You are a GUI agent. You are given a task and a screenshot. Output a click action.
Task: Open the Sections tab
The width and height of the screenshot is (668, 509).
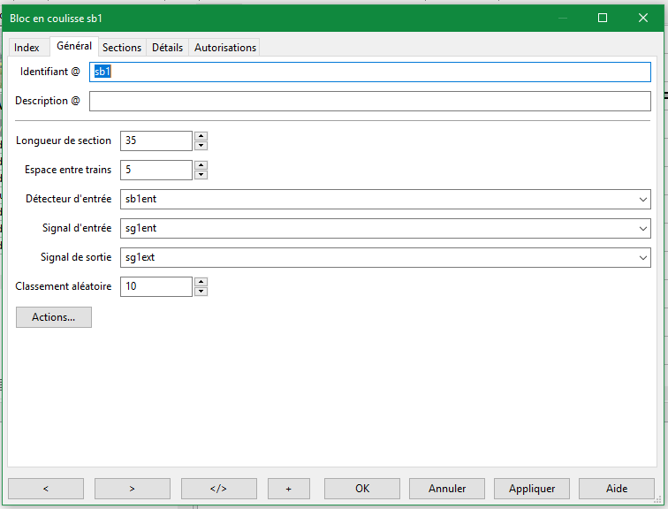(122, 48)
